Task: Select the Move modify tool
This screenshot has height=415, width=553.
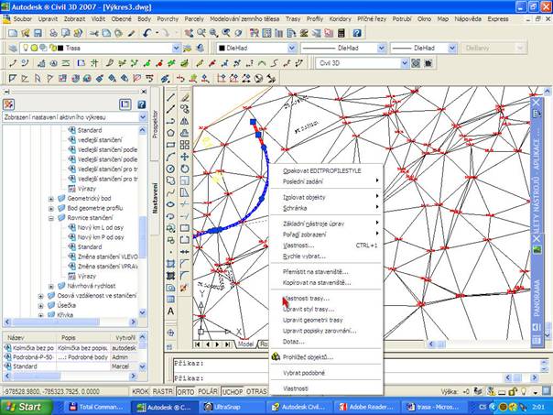Action: 184,157
